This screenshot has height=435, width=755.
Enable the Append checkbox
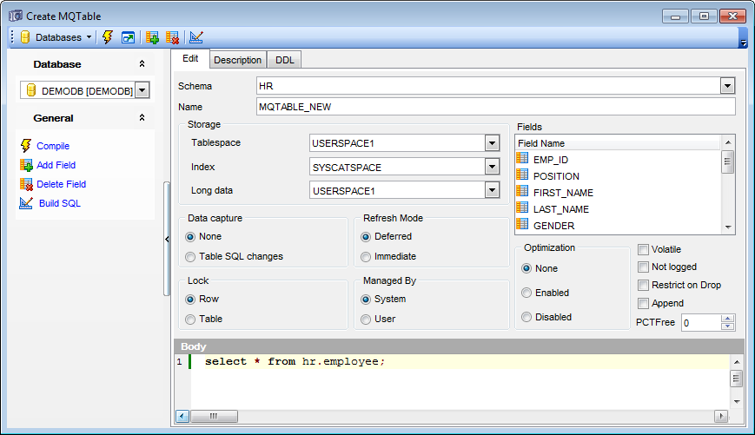(x=643, y=304)
